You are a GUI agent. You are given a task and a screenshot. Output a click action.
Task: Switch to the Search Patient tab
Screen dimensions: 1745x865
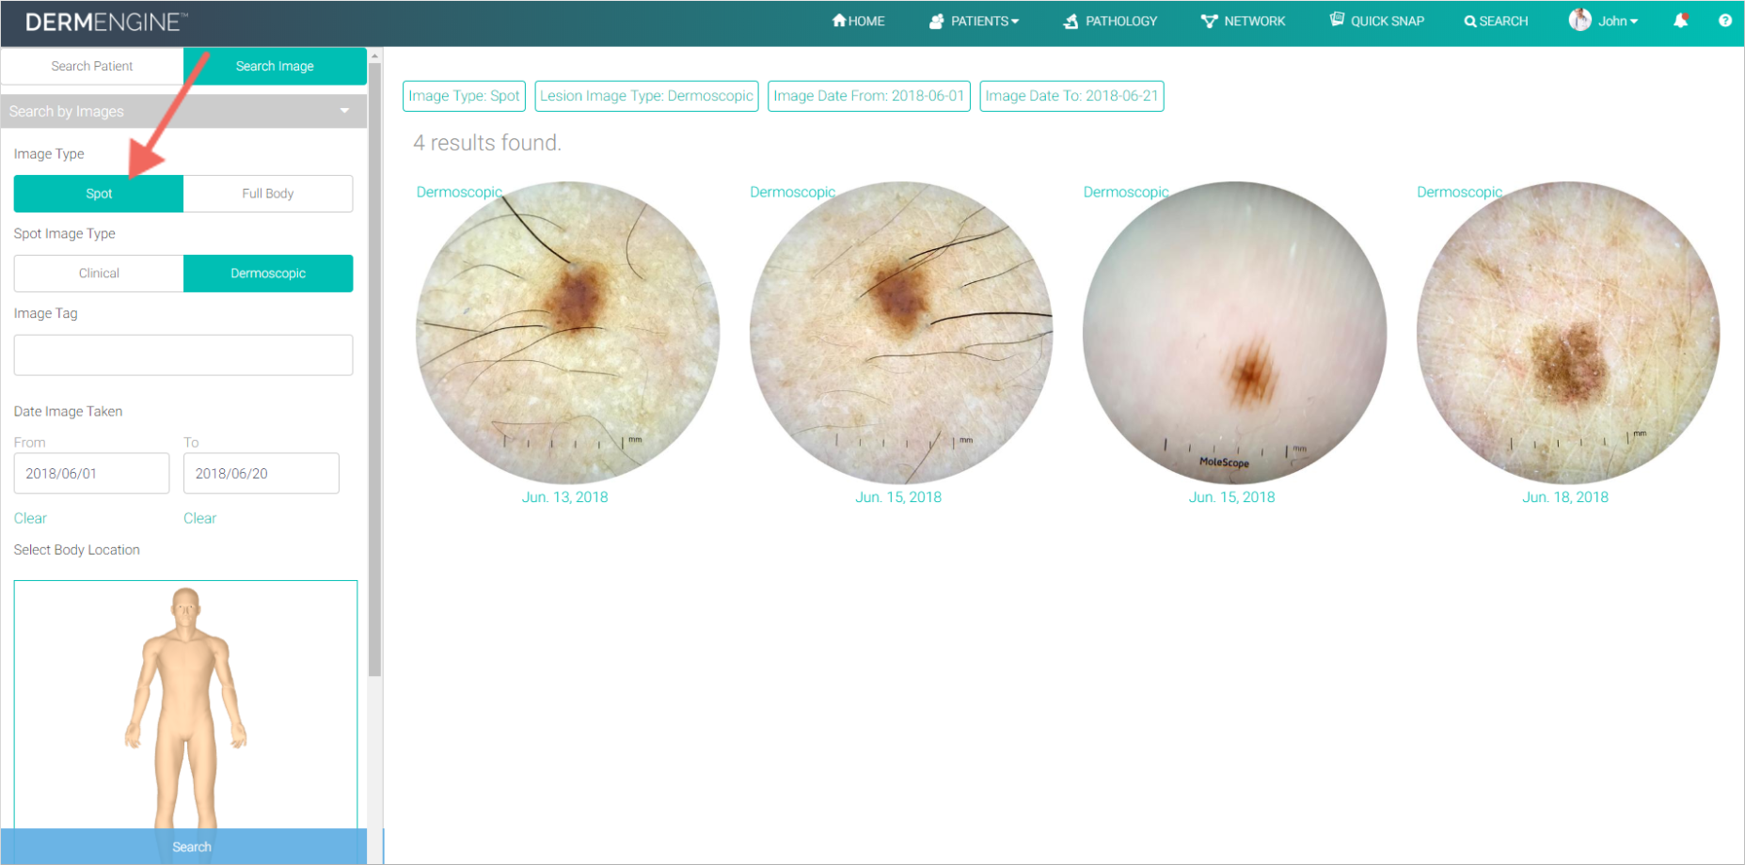(x=92, y=66)
